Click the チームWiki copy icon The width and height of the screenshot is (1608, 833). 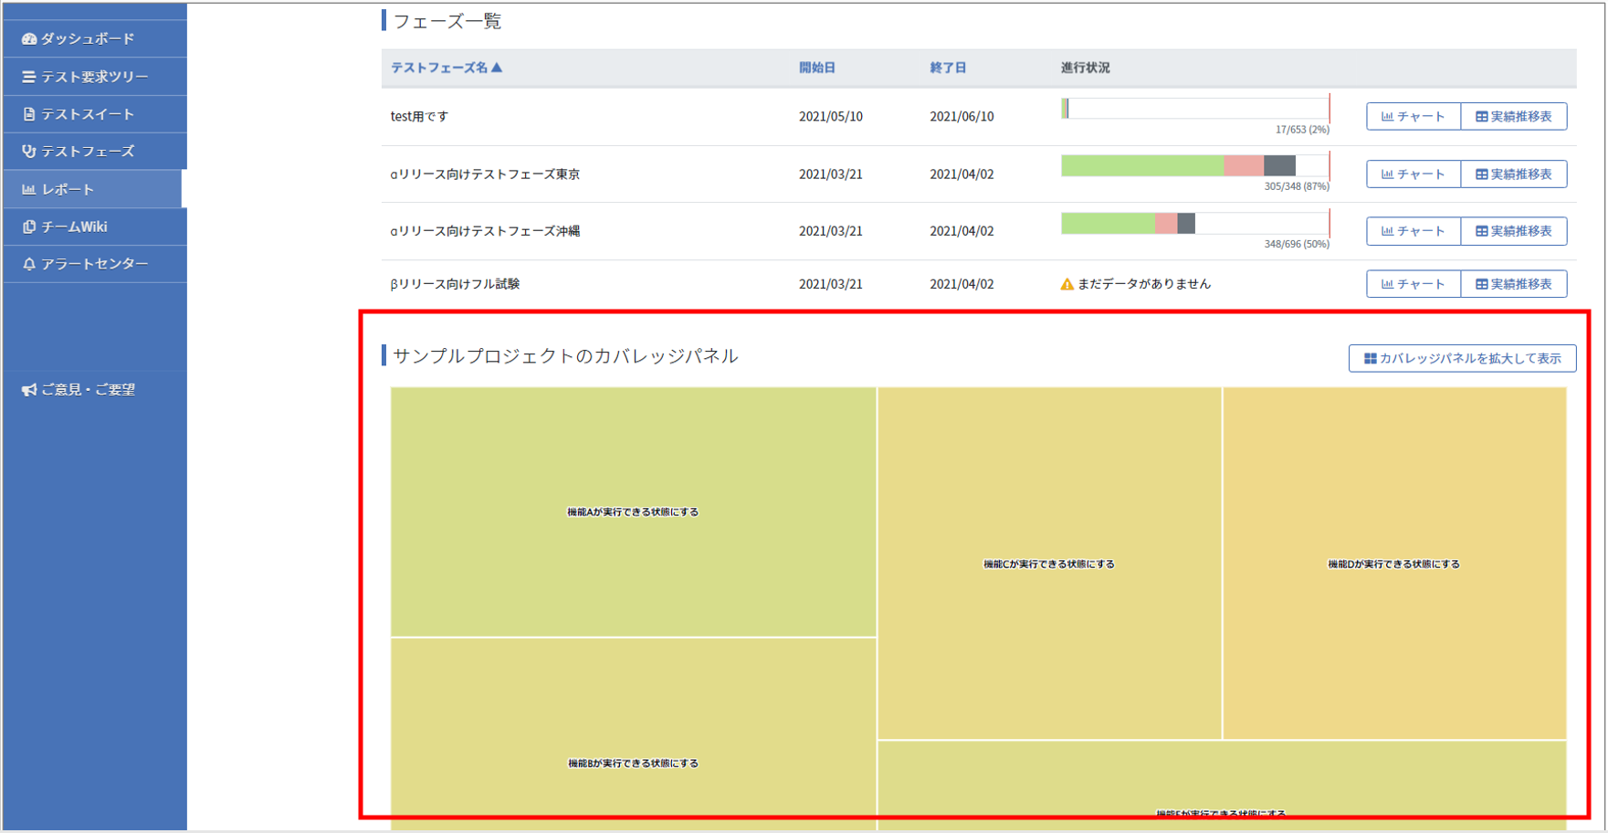(x=29, y=227)
